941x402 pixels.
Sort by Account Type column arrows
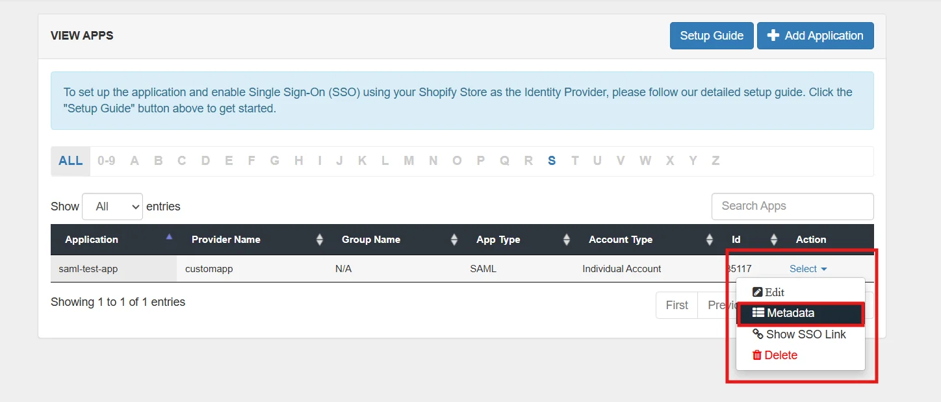(710, 240)
